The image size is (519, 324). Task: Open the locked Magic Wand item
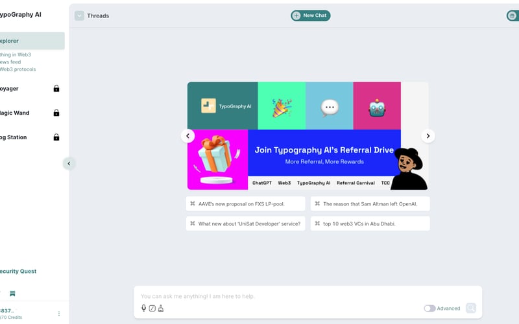point(30,113)
